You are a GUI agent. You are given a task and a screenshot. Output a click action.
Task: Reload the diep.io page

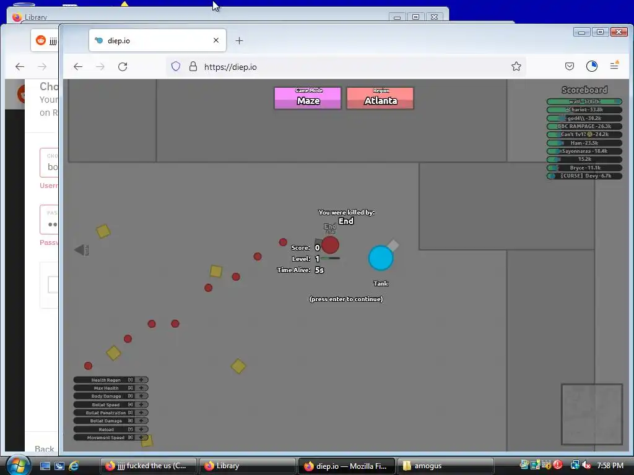point(123,67)
